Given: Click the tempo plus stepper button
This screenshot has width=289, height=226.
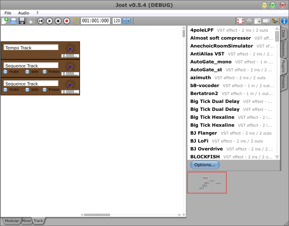Looking at the screenshot, I should click(x=129, y=21).
